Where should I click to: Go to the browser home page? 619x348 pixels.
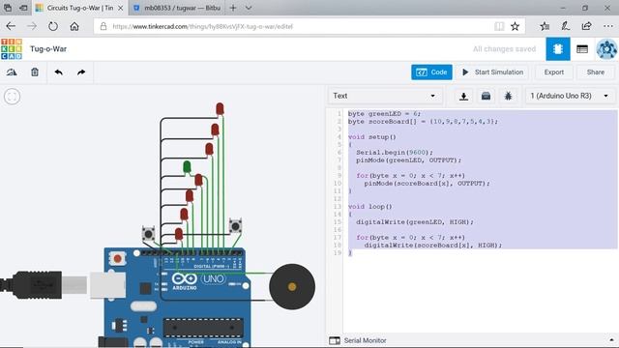[74, 26]
